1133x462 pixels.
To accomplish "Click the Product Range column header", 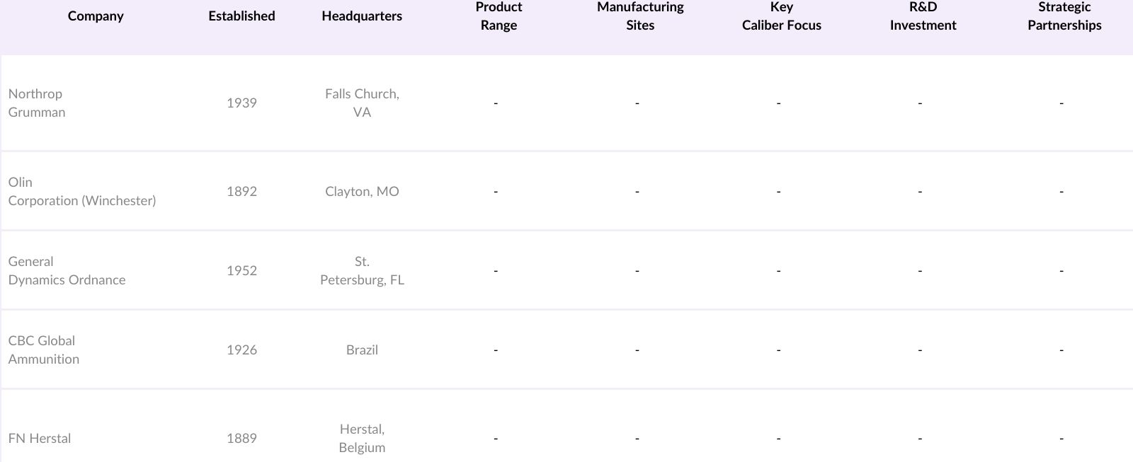I will click(499, 16).
